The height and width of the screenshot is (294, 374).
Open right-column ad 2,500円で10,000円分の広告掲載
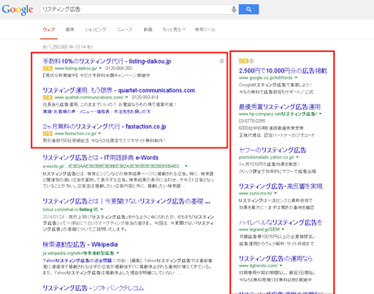coord(283,71)
